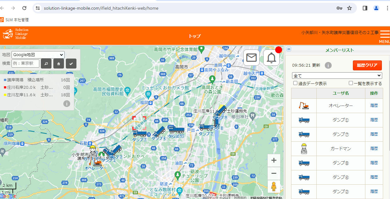Open the mail envelope icon on map

click(251, 58)
